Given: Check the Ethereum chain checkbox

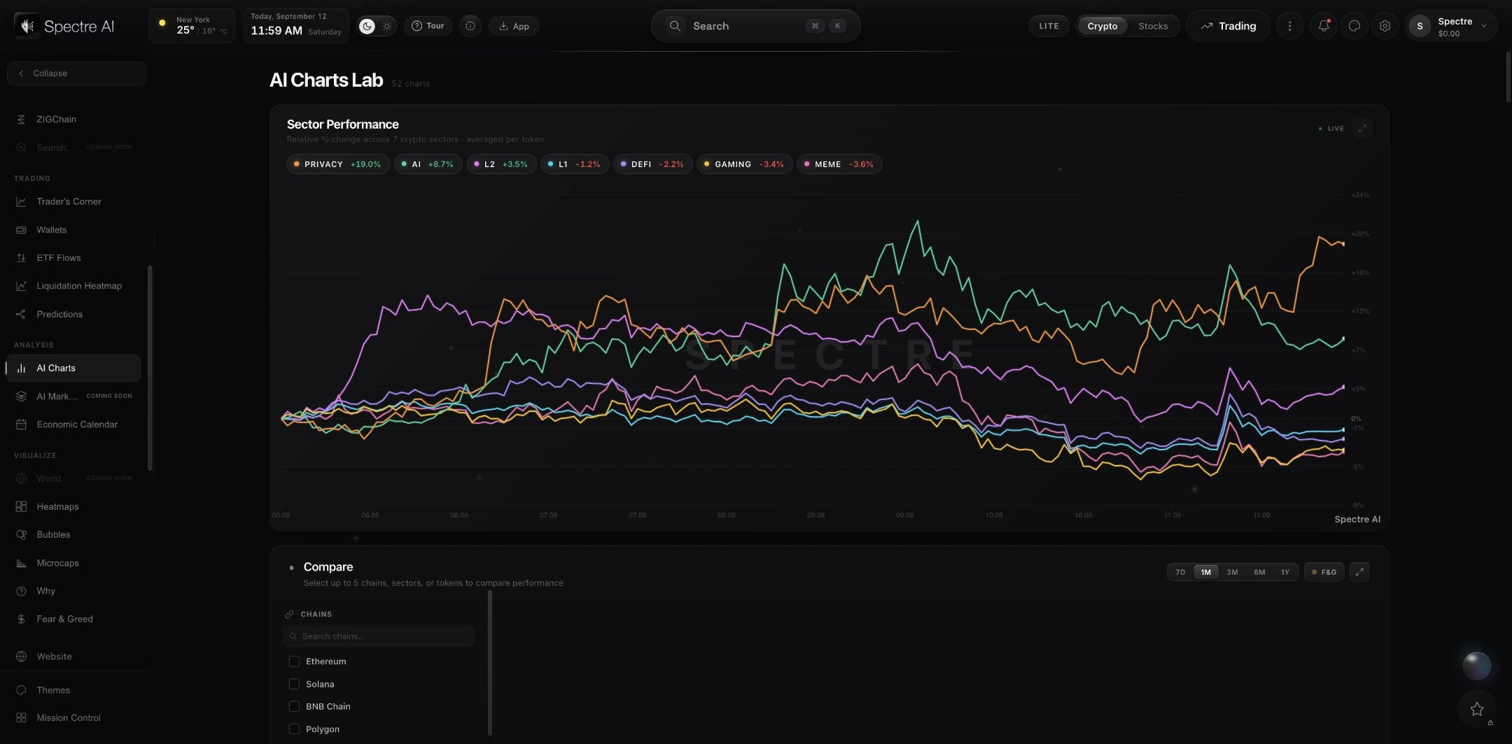Looking at the screenshot, I should [294, 661].
